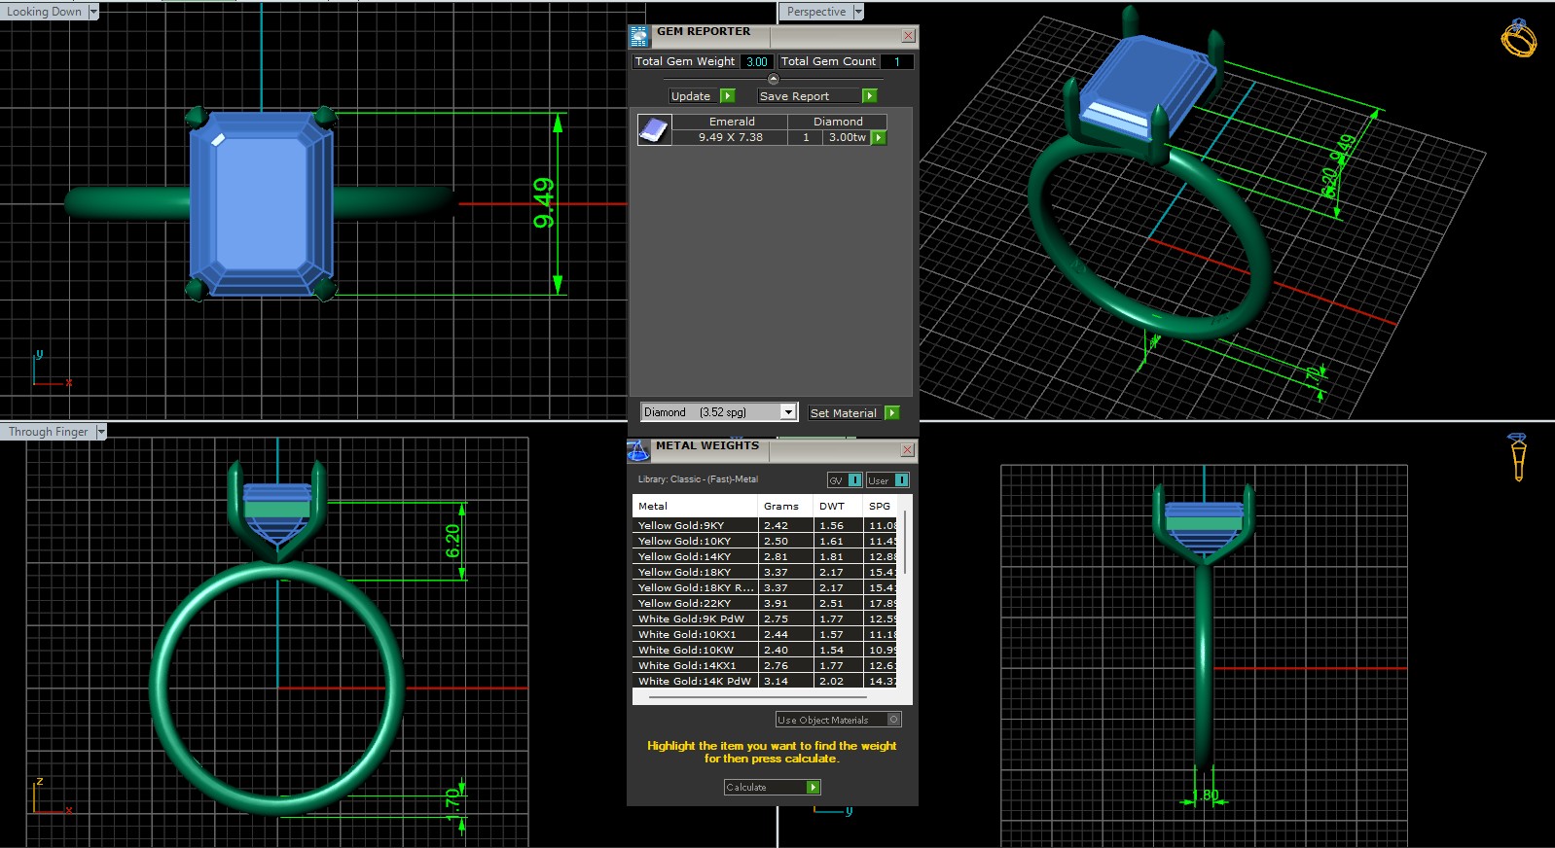Enable Use Object Materials option
This screenshot has width=1555, height=848.
[893, 720]
